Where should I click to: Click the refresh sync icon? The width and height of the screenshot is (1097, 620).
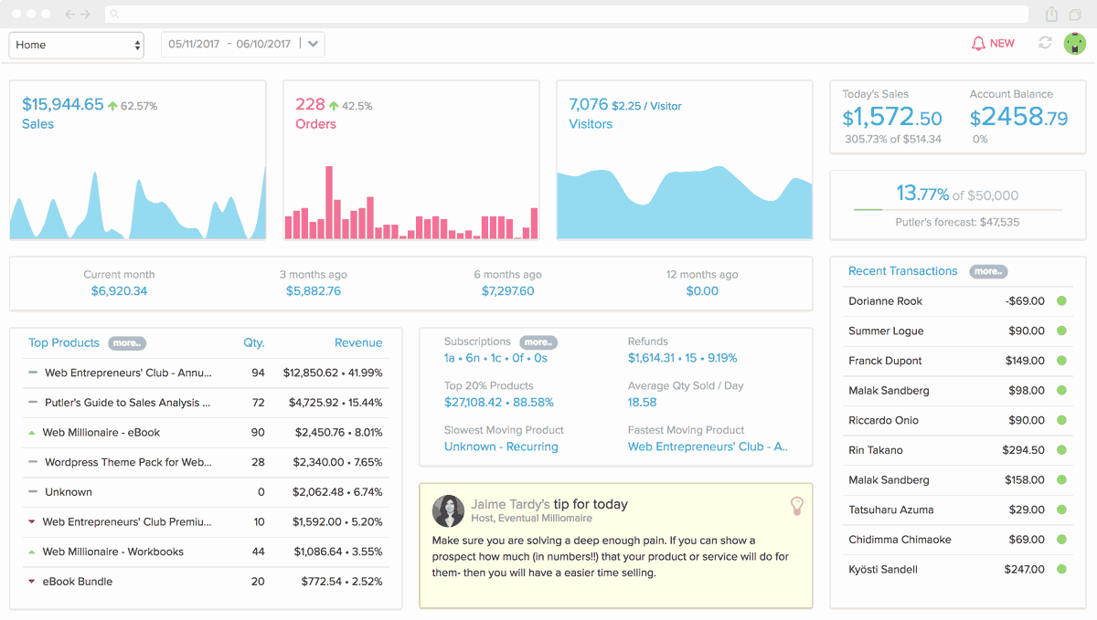(x=1045, y=43)
